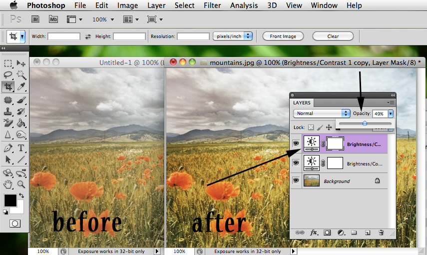The height and width of the screenshot is (255, 427).
Task: Toggle lock transparent pixels
Action: 311,127
